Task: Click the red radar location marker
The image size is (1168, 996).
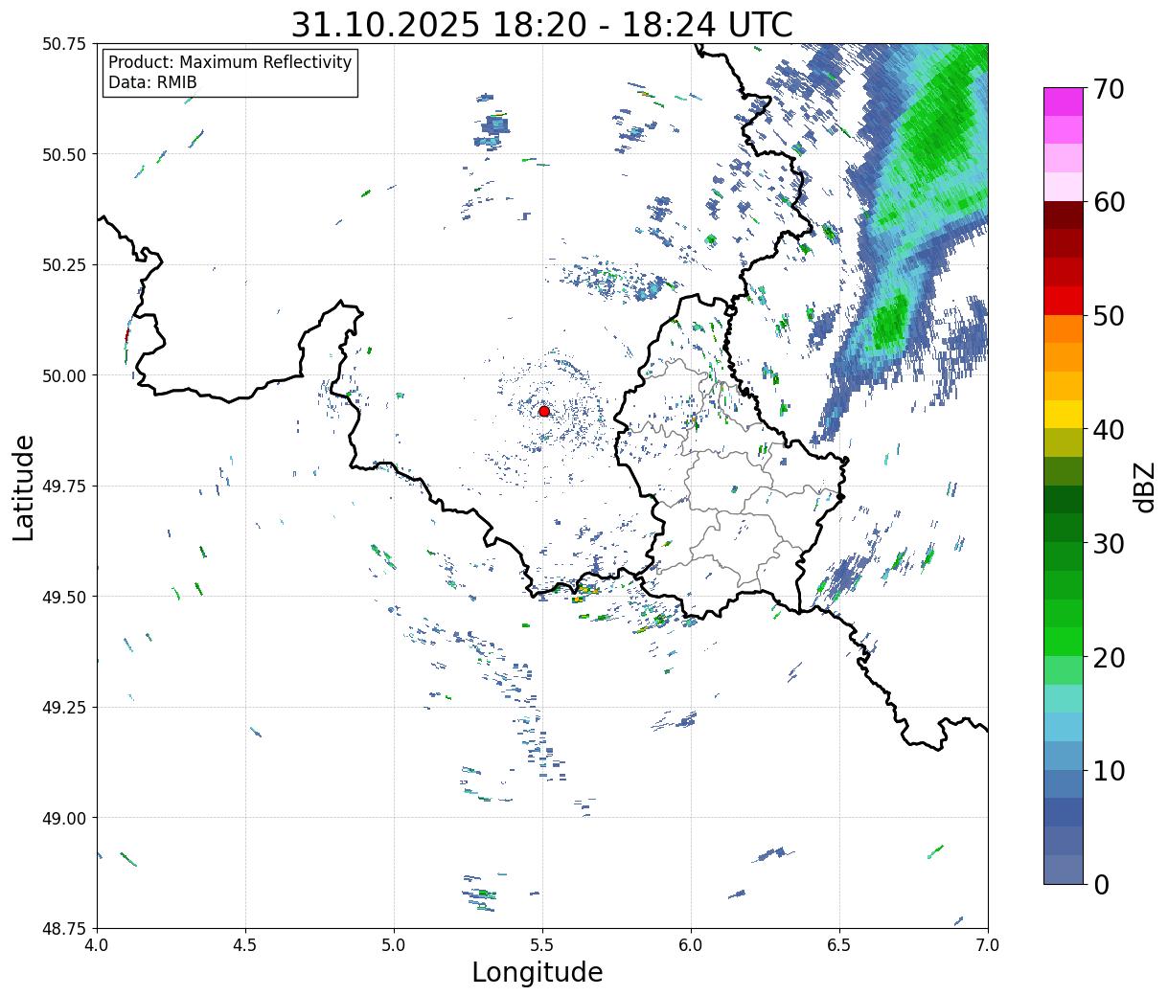Action: point(543,411)
